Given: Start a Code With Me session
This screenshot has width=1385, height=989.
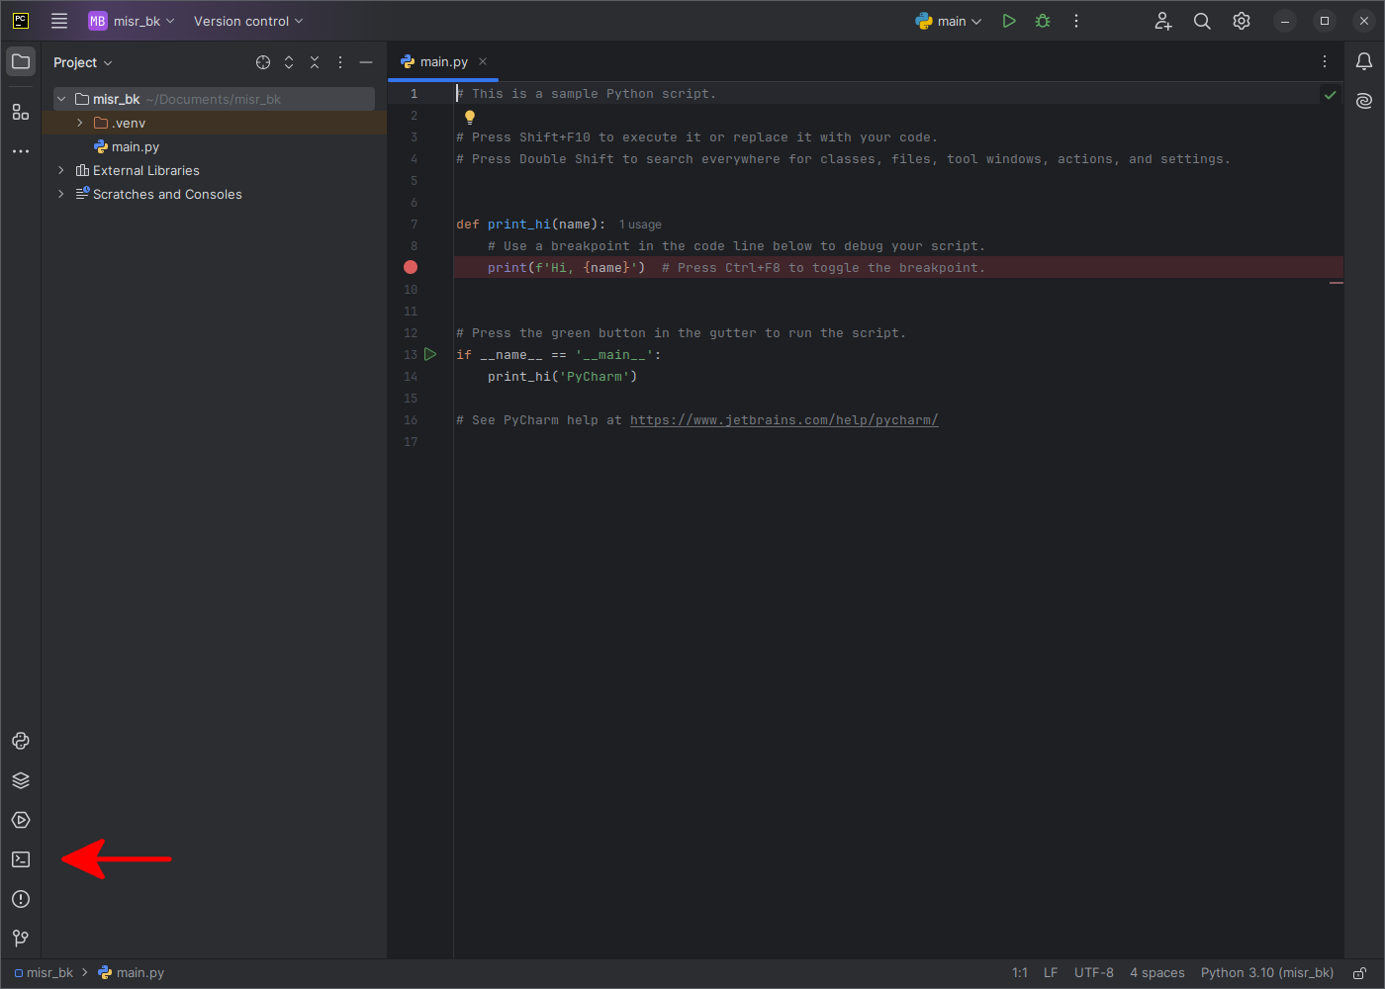Looking at the screenshot, I should tap(1162, 20).
